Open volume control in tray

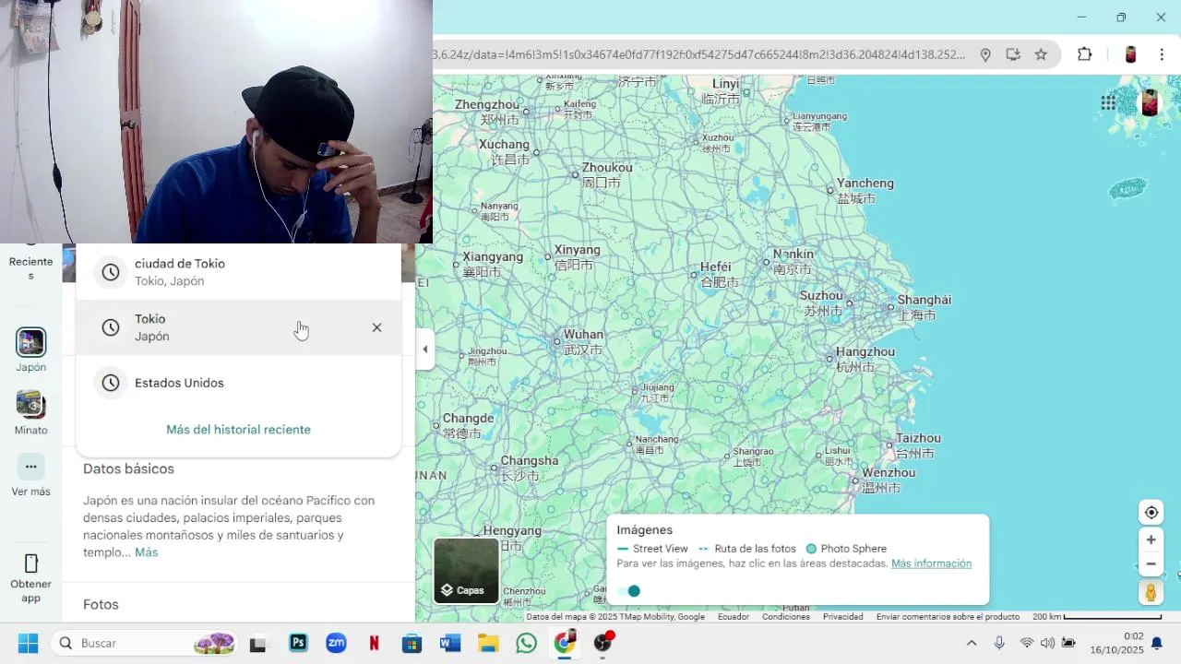[1047, 643]
